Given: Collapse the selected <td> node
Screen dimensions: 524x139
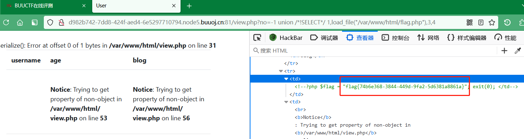Looking at the screenshot, I should click(286, 79).
